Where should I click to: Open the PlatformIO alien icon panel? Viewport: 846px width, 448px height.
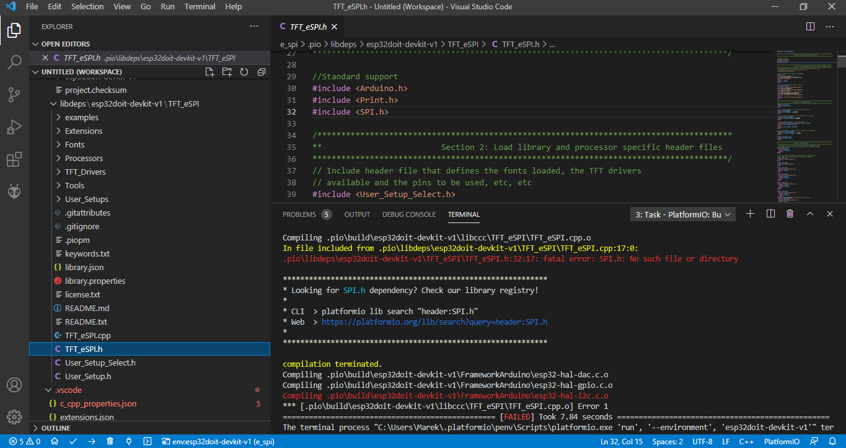14,192
